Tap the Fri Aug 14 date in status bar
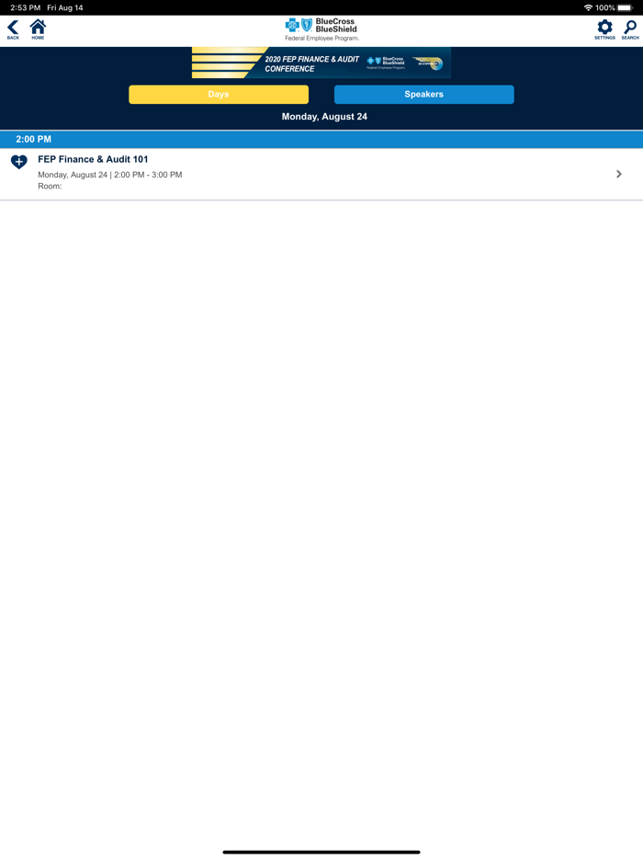Image resolution: width=643 pixels, height=859 pixels. click(x=65, y=7)
